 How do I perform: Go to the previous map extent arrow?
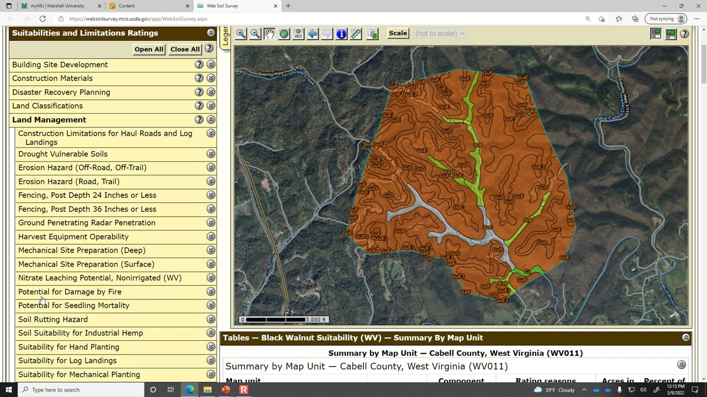313,34
